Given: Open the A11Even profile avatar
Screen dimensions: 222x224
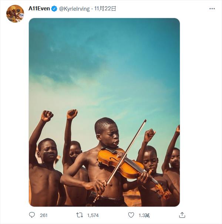Looking at the screenshot, I should 15,14.
